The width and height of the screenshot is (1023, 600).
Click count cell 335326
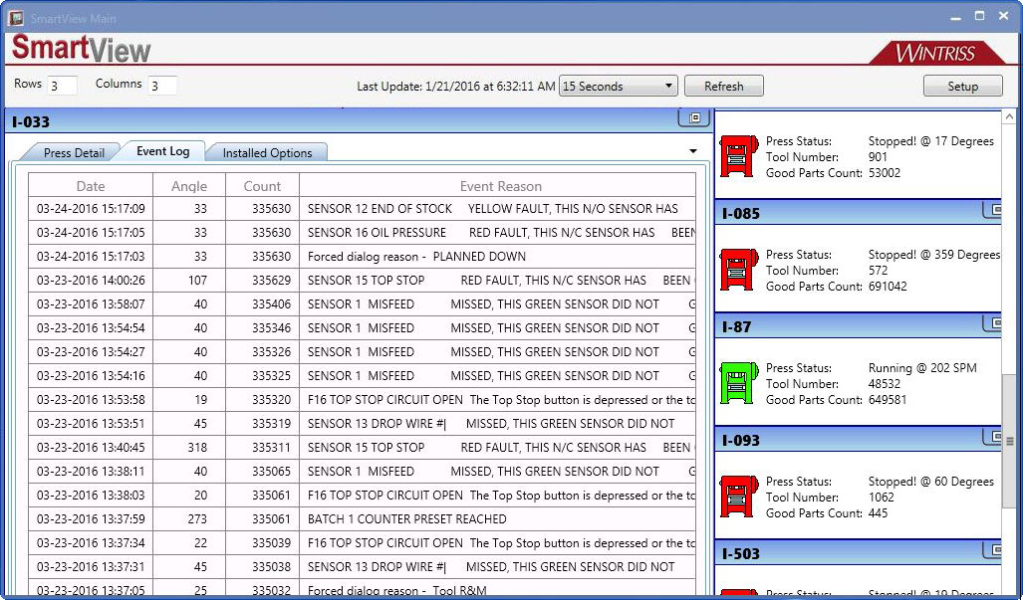click(262, 352)
